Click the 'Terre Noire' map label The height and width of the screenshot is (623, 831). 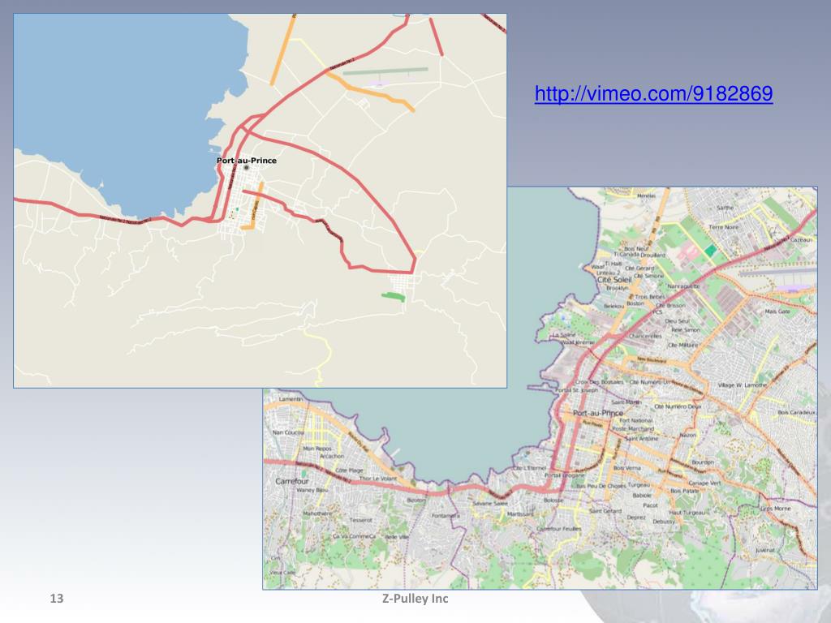723,227
